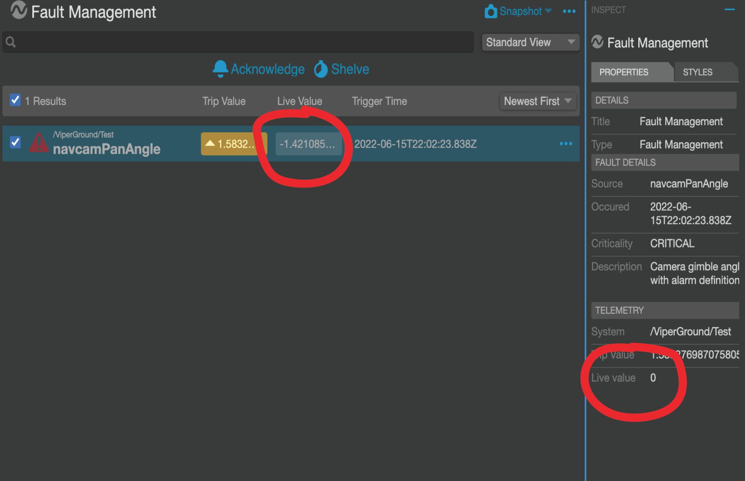Click the critical alarm triangle icon on navcamPanAngle

(39, 143)
